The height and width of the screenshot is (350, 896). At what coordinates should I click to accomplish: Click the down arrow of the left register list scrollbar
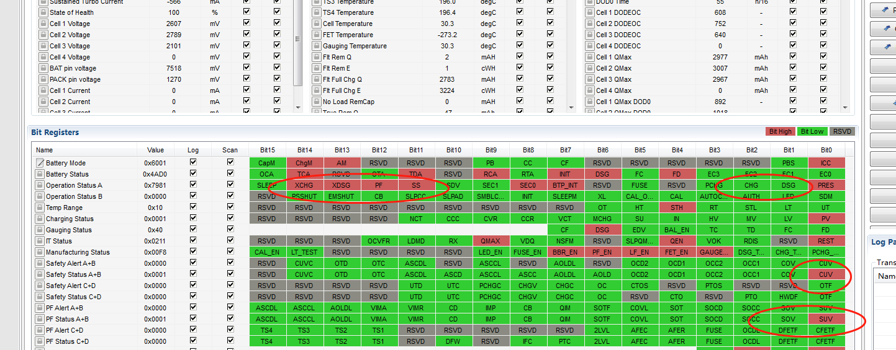click(x=299, y=107)
